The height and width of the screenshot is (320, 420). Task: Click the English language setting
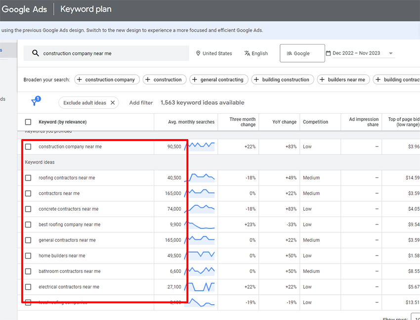pyautogui.click(x=256, y=53)
